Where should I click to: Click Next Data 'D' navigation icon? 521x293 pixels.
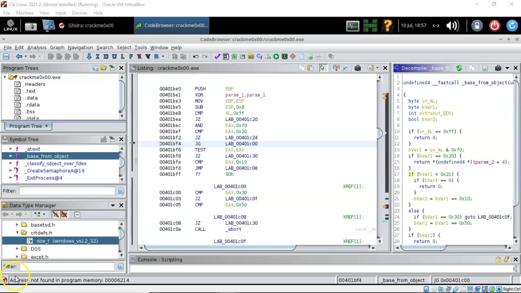(106, 57)
